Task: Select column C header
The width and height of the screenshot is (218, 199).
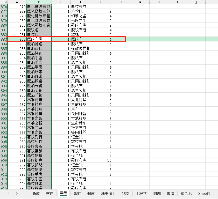Action: click(61, 2)
